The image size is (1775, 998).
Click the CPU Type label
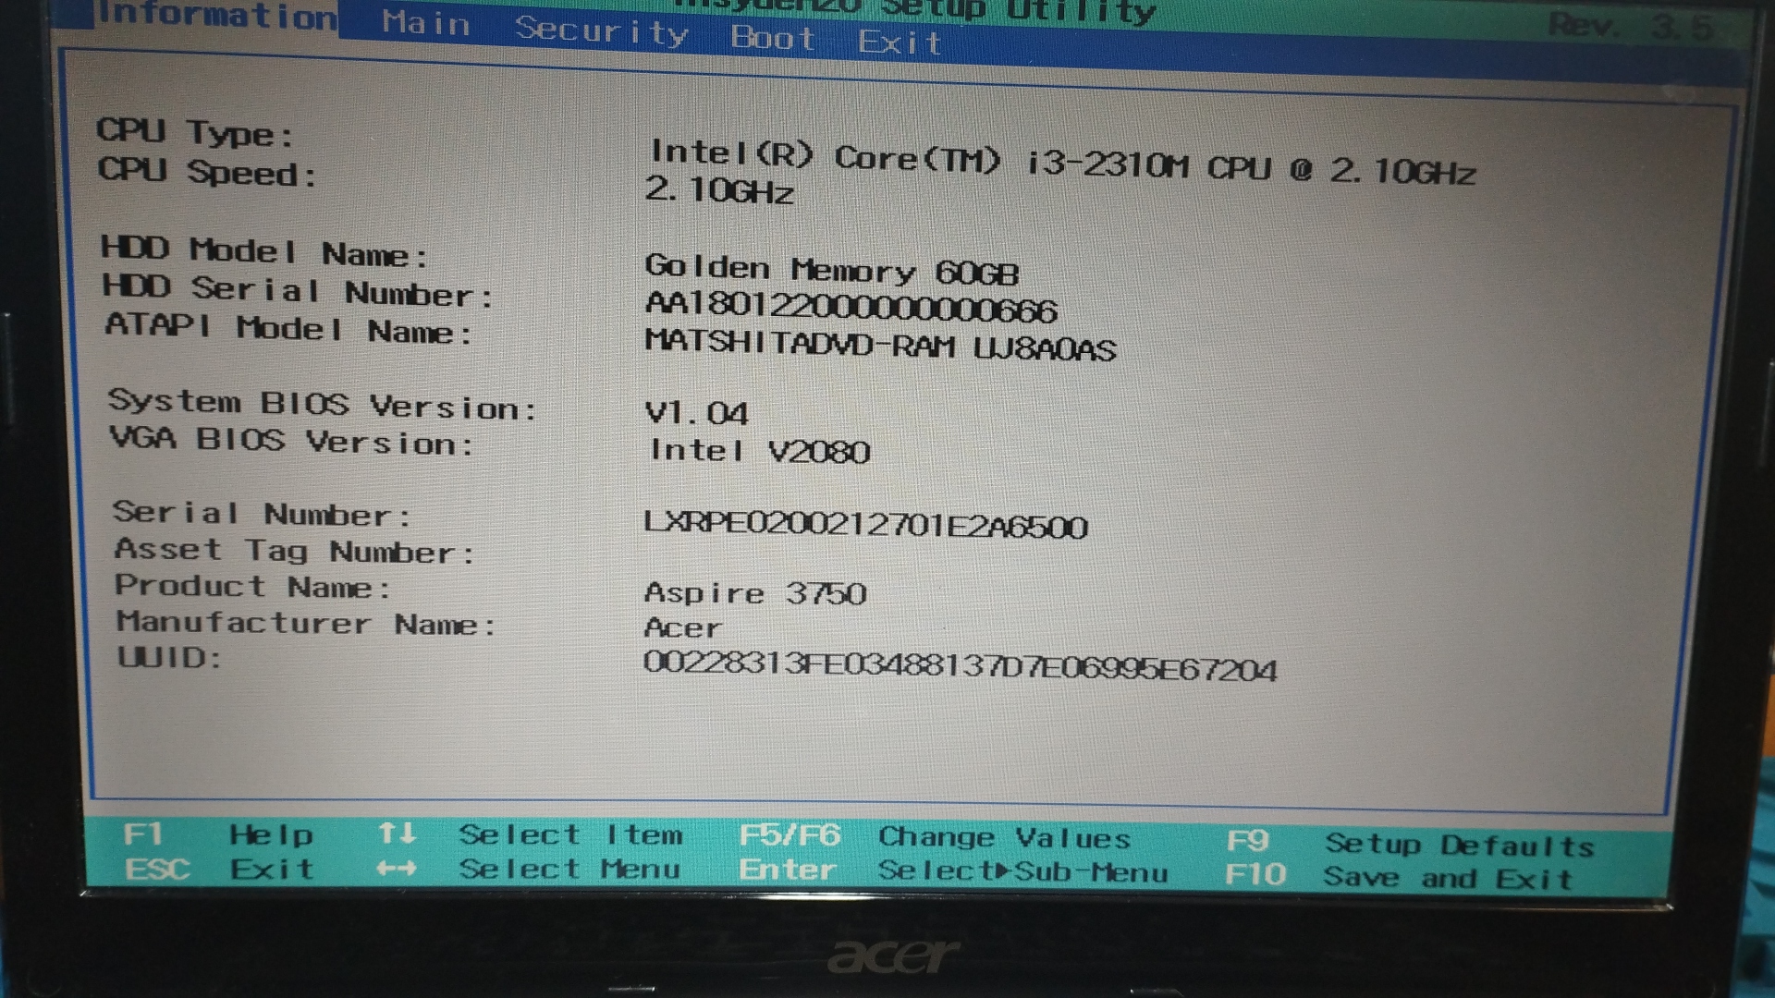tap(195, 132)
